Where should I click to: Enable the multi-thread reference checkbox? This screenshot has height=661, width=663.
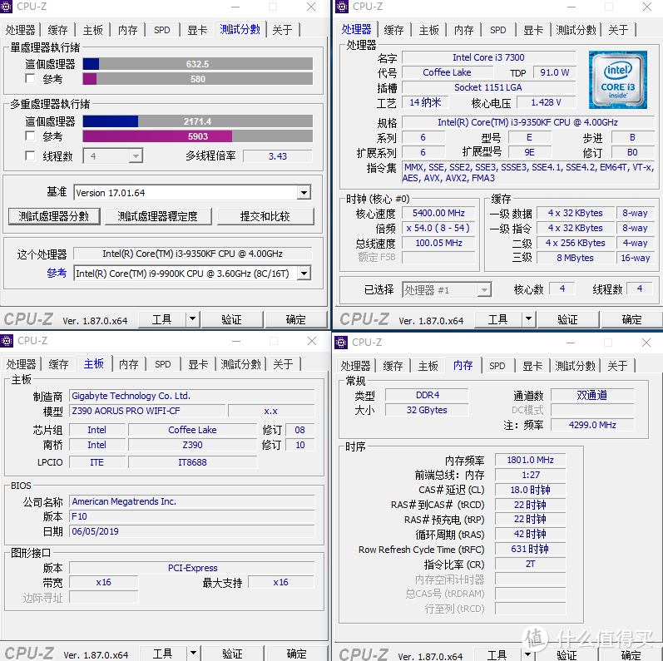point(30,136)
